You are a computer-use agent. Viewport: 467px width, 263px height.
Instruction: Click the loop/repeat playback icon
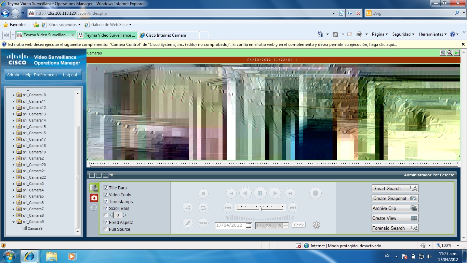pos(203,208)
